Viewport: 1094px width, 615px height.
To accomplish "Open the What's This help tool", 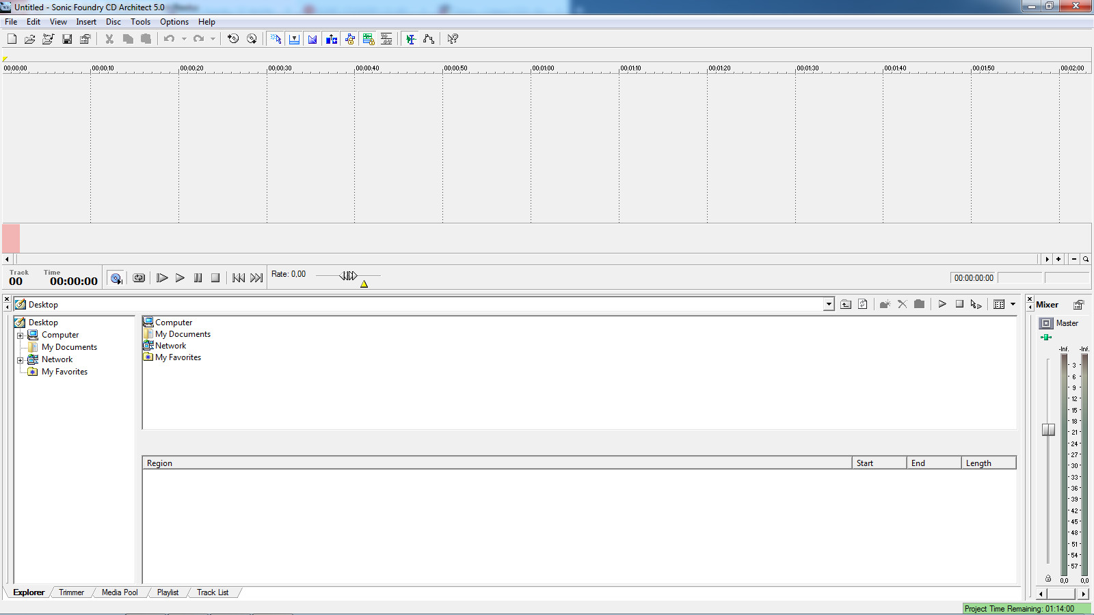I will pyautogui.click(x=453, y=39).
